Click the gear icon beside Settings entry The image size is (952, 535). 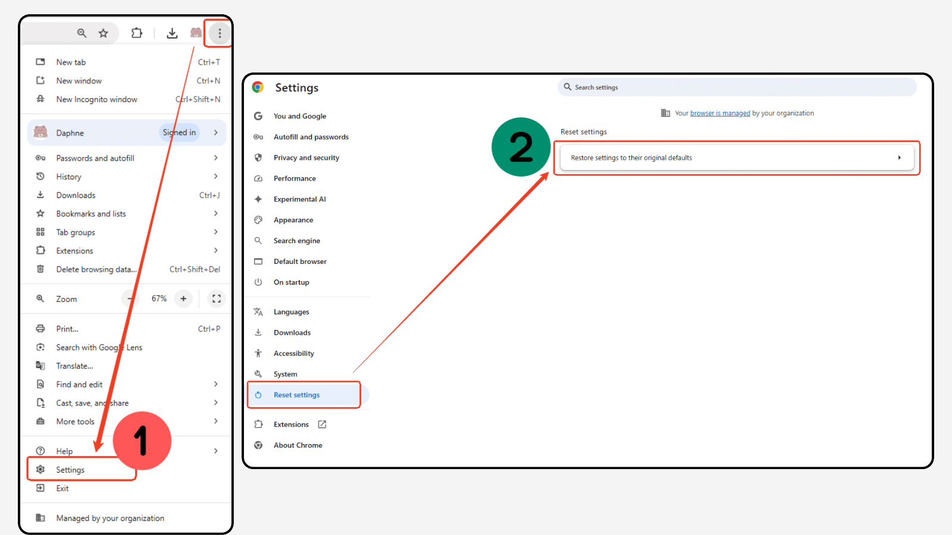click(x=40, y=469)
